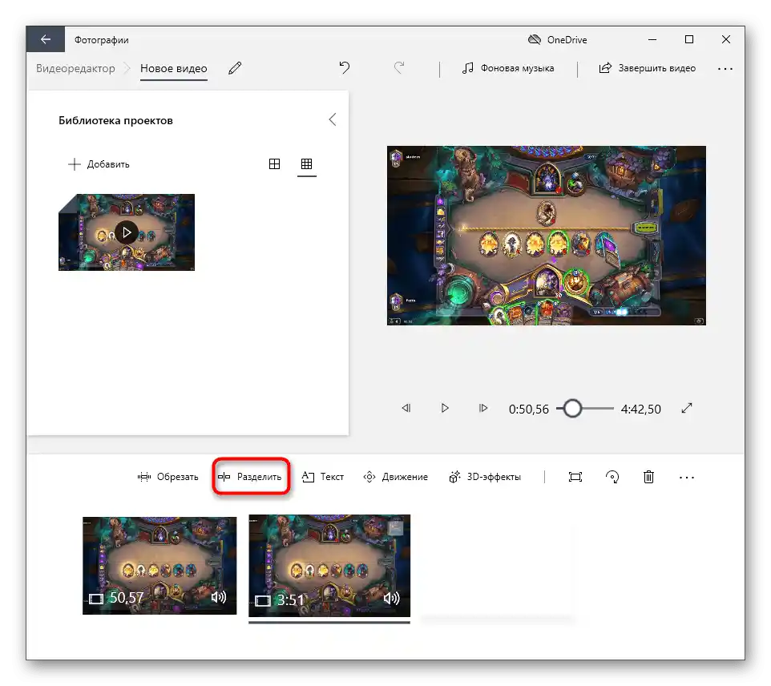Image resolution: width=771 pixels, height=686 pixels.
Task: Maximize the Фотографии window
Action: [689, 39]
